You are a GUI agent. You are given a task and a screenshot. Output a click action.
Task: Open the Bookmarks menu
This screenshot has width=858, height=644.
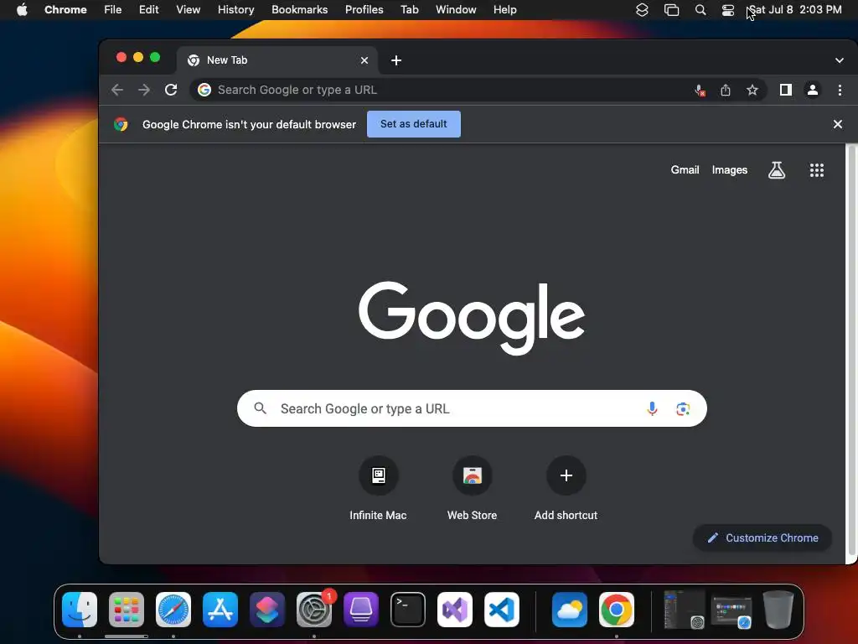pos(300,10)
